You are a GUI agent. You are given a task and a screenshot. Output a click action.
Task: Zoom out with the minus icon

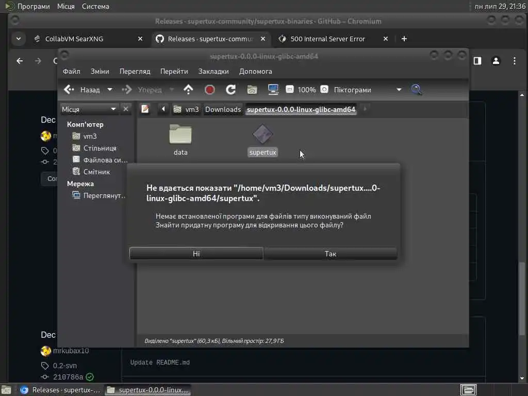pyautogui.click(x=290, y=89)
